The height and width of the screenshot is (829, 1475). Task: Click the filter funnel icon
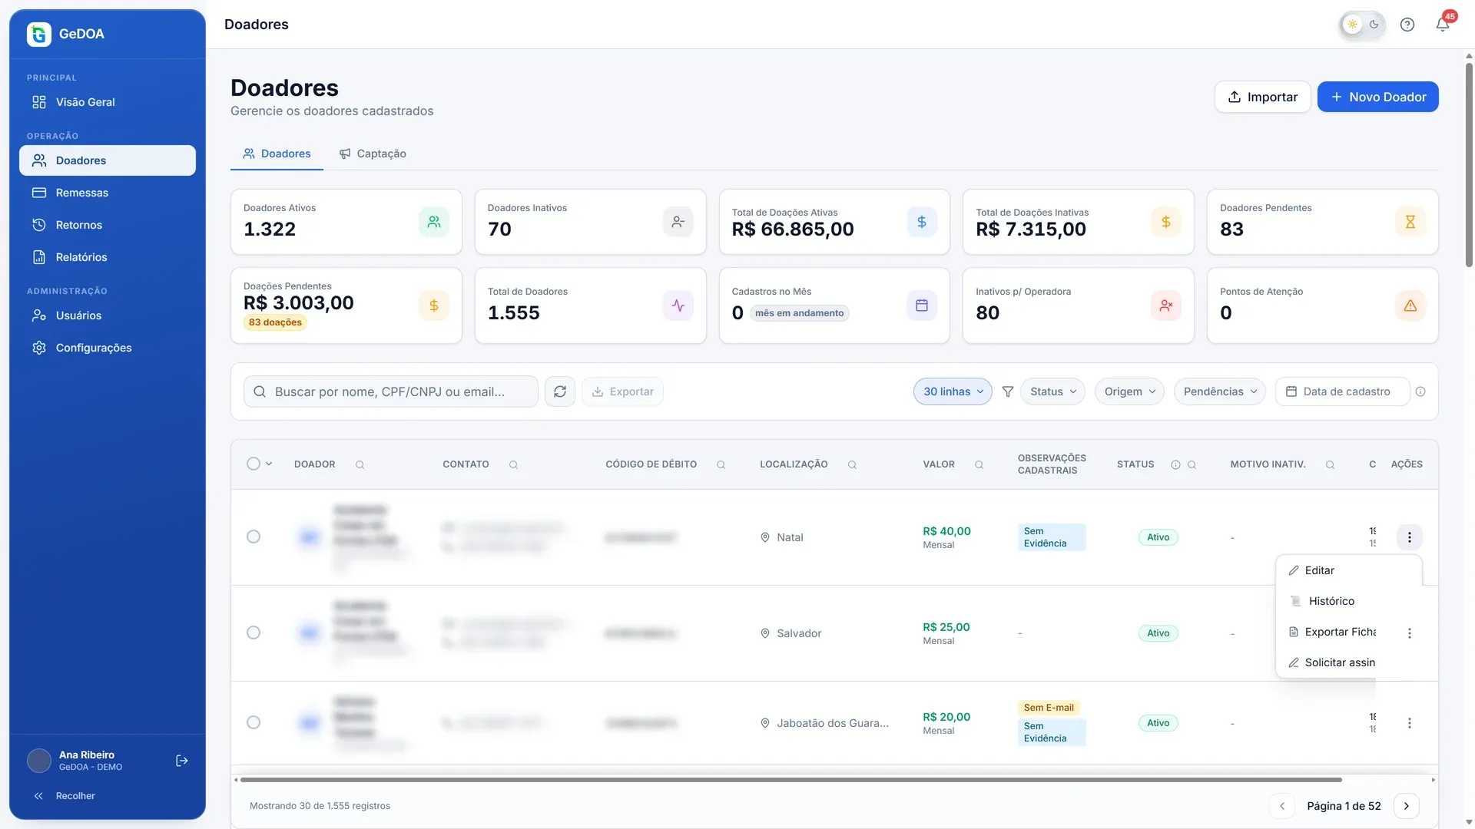pos(1007,391)
